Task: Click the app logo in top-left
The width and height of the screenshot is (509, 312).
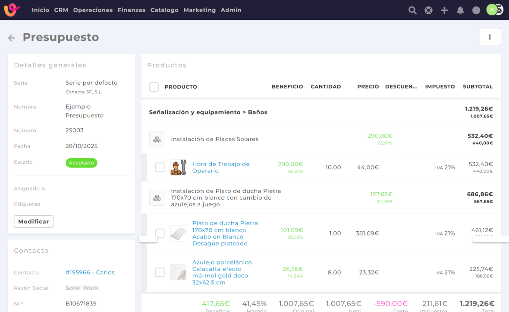Action: click(12, 10)
